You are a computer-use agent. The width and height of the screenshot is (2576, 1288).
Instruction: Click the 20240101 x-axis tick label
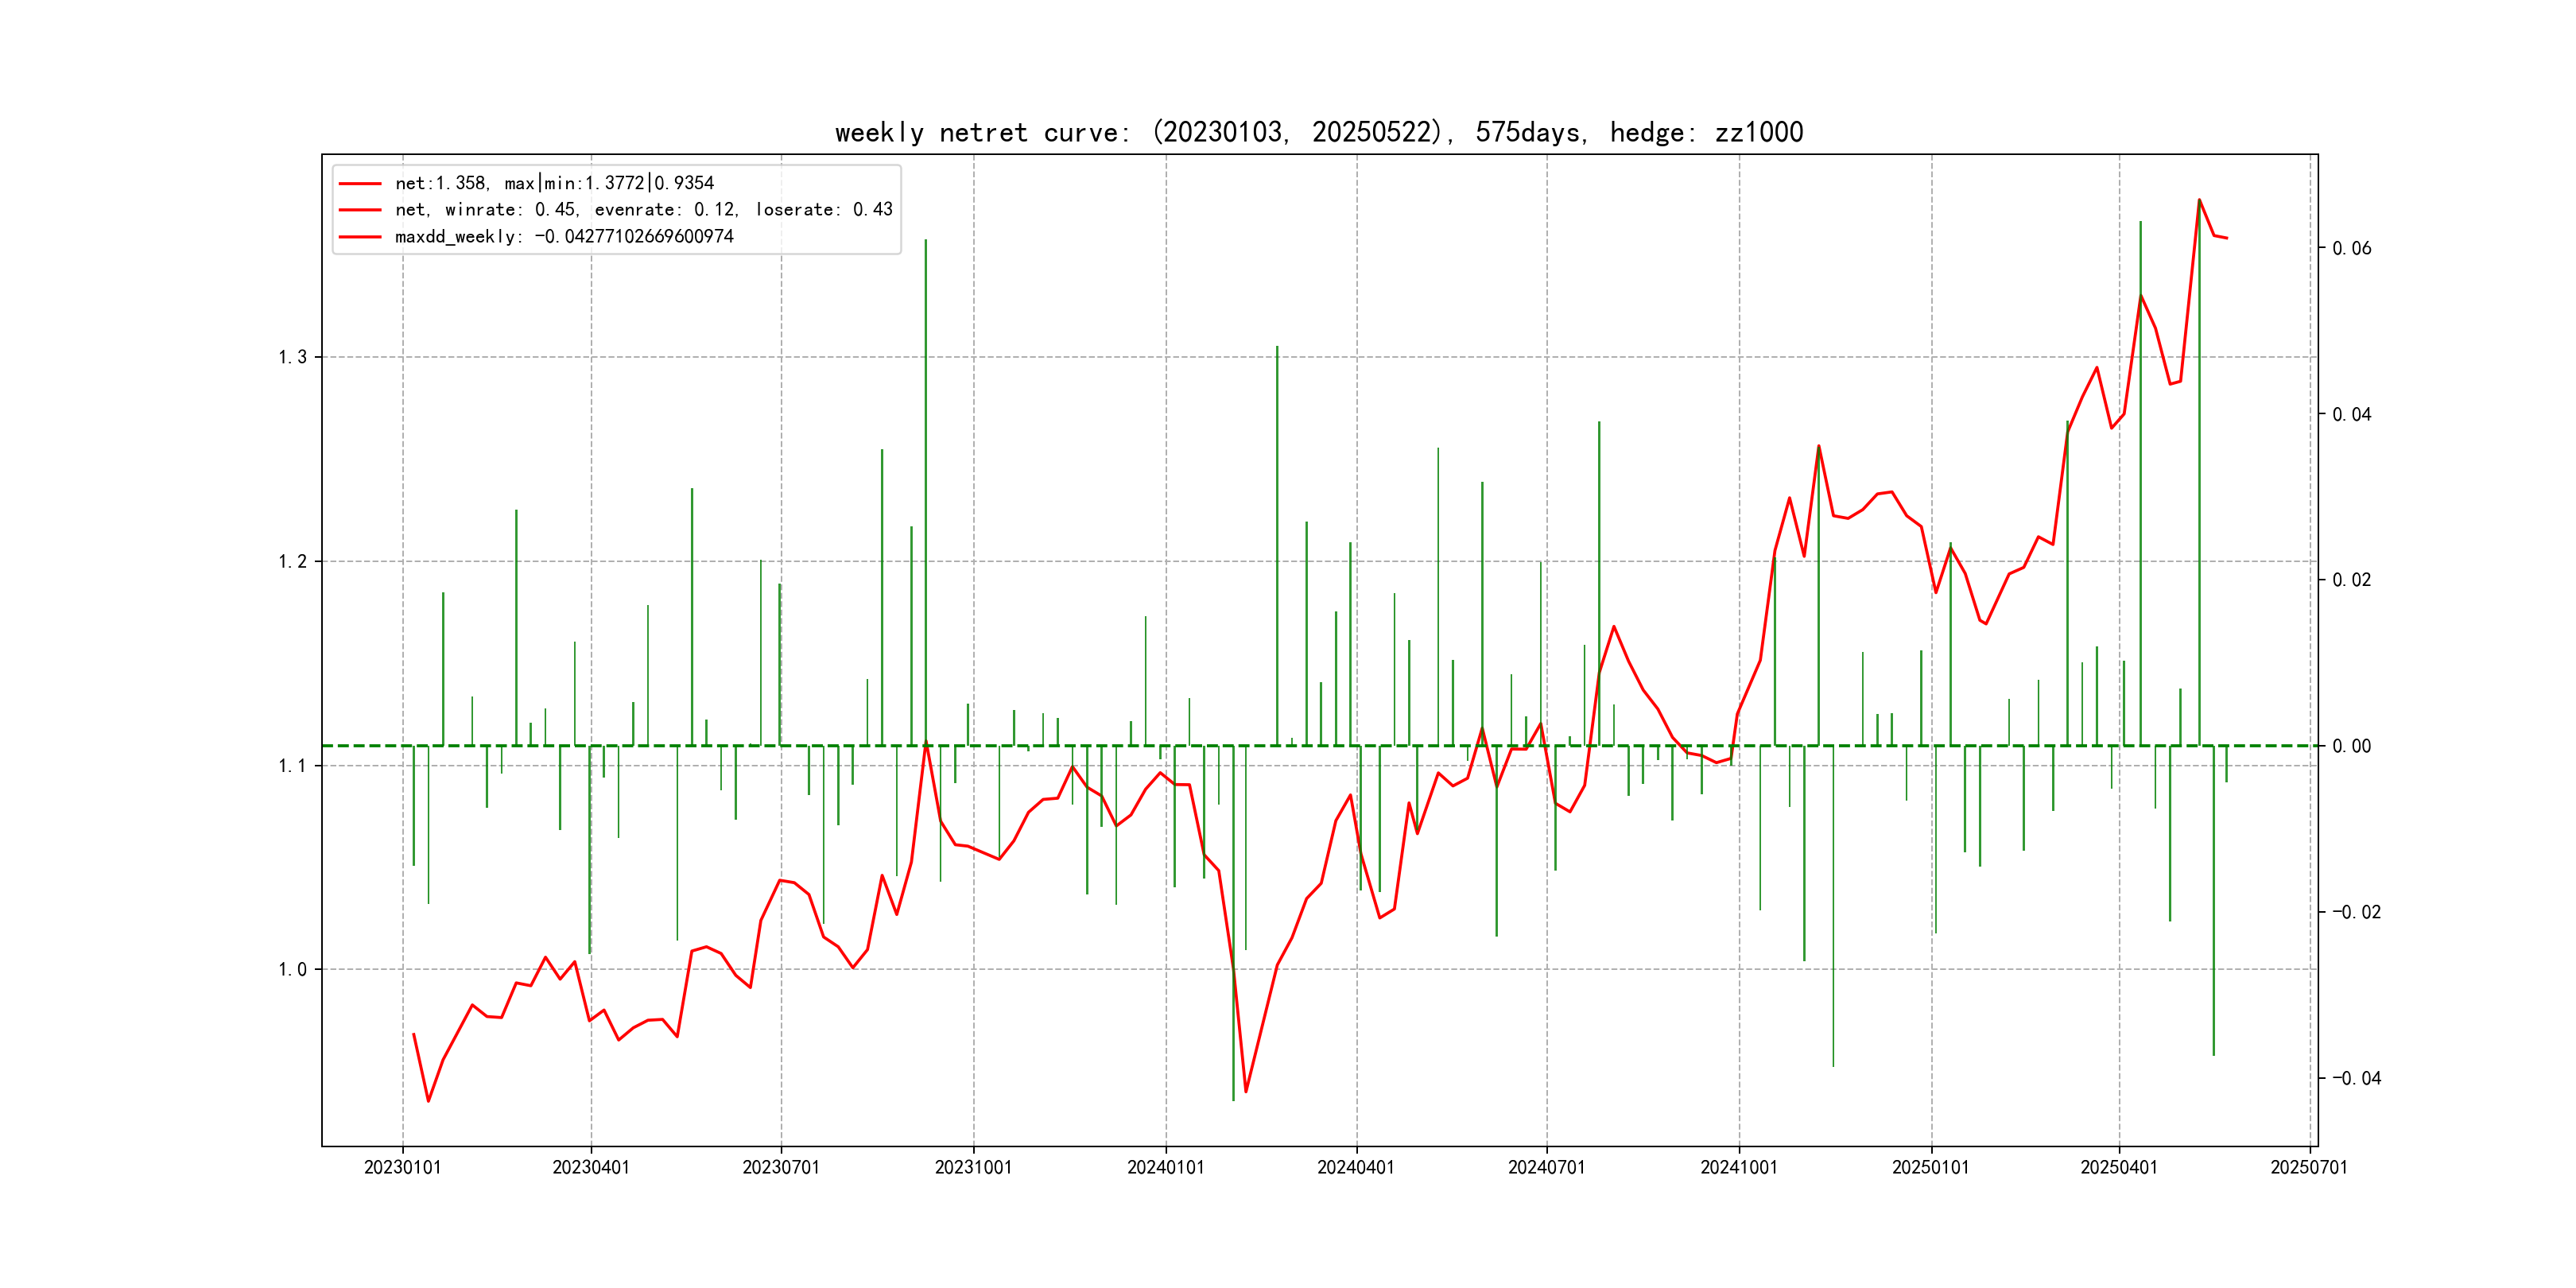[1166, 1167]
